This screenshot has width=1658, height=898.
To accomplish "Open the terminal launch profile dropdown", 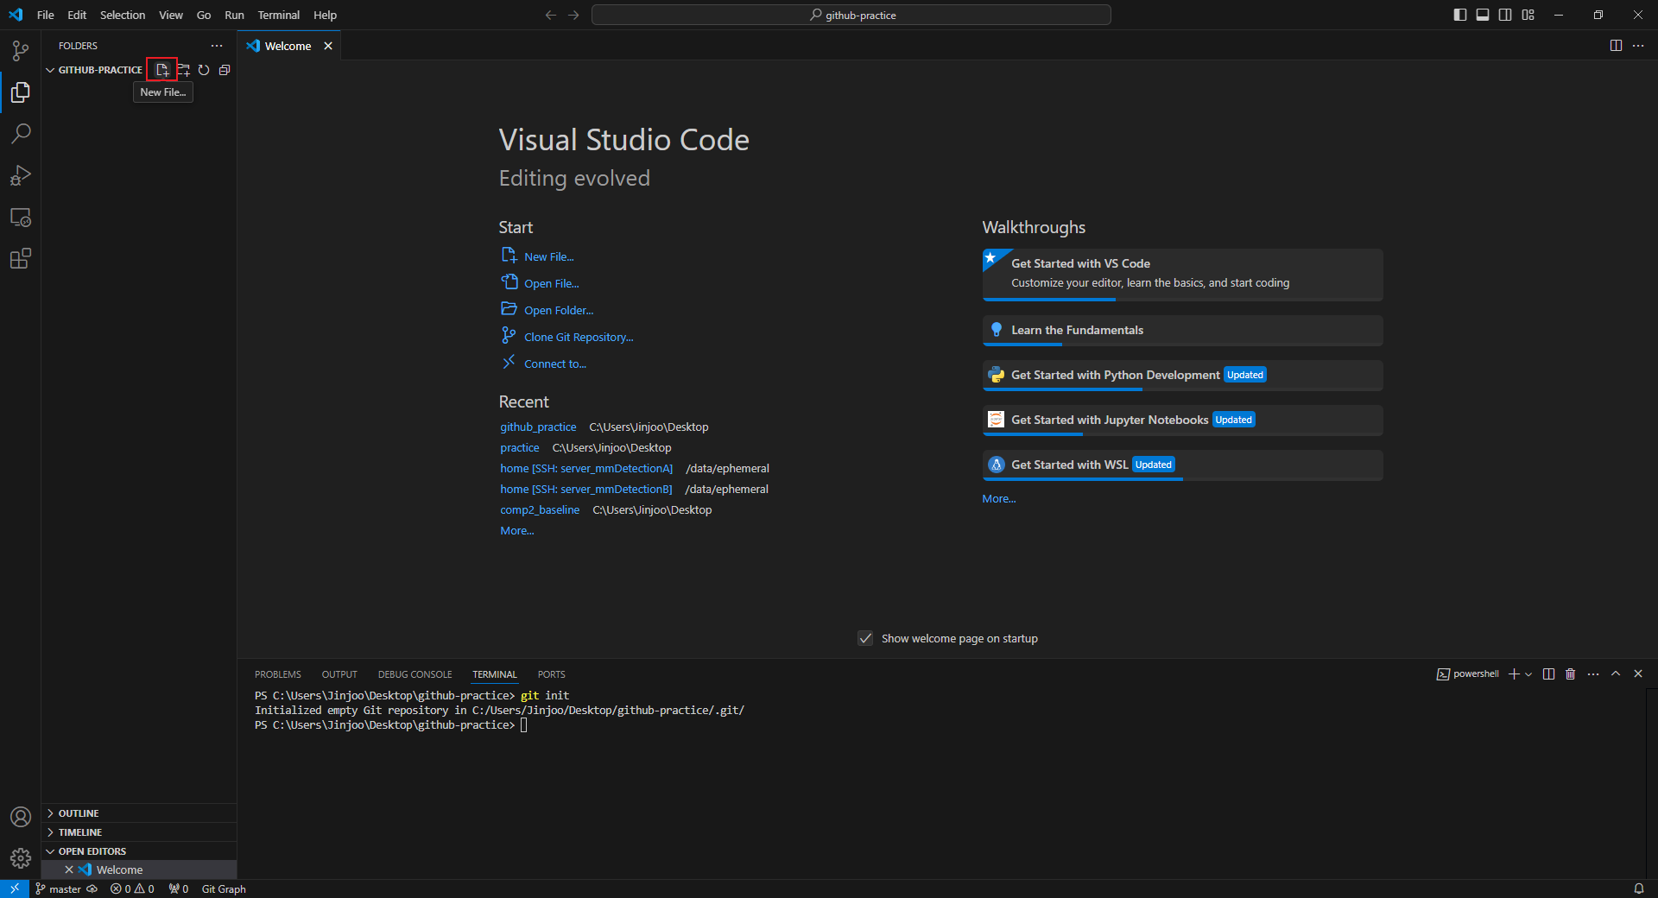I will (1528, 673).
